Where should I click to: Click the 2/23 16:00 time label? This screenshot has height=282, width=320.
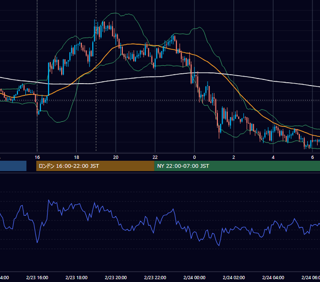[x=37, y=277]
